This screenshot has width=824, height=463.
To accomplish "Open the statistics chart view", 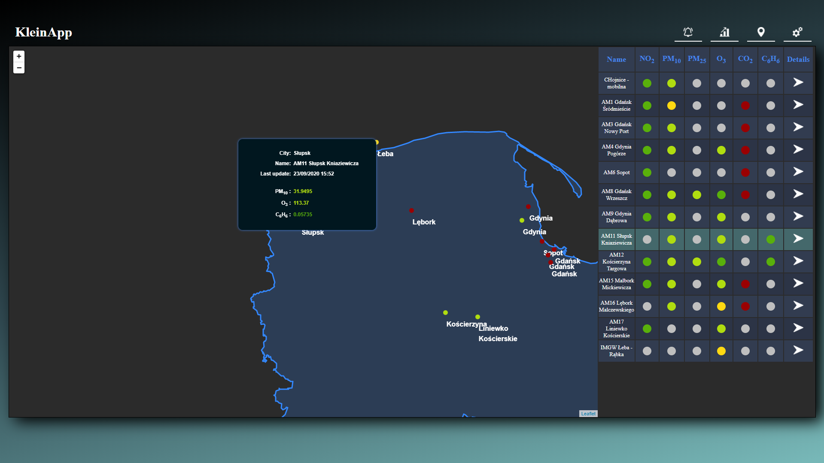I will click(724, 32).
